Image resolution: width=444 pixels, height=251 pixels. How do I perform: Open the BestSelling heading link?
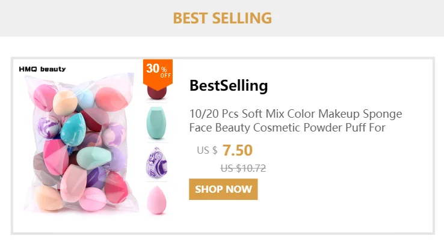(x=229, y=85)
